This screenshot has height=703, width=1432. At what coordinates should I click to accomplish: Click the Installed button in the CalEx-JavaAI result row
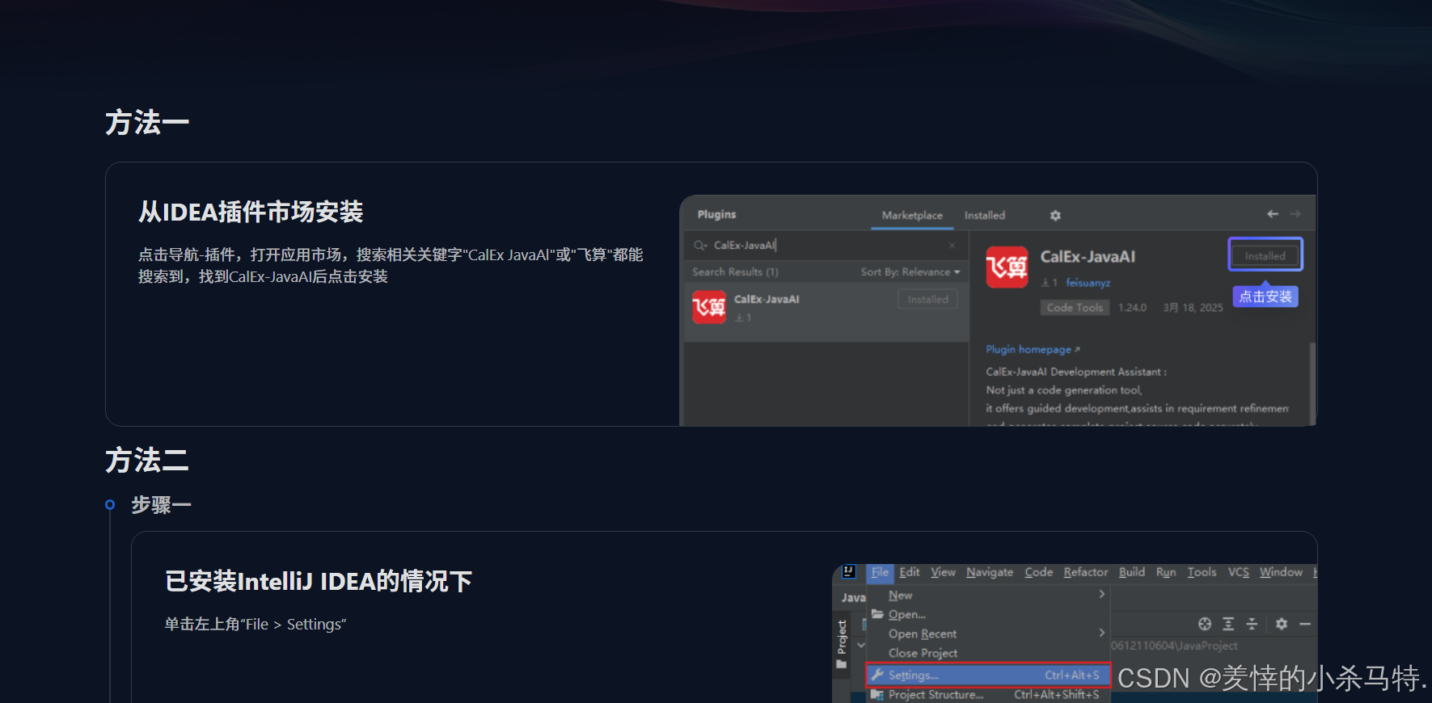click(927, 299)
